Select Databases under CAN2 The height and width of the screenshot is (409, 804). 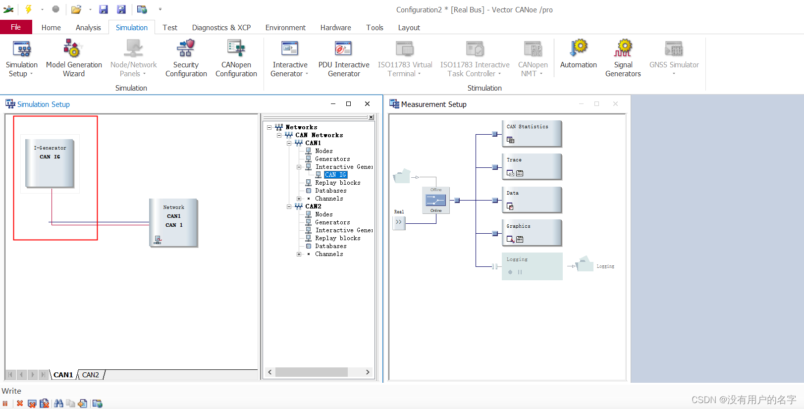(331, 246)
